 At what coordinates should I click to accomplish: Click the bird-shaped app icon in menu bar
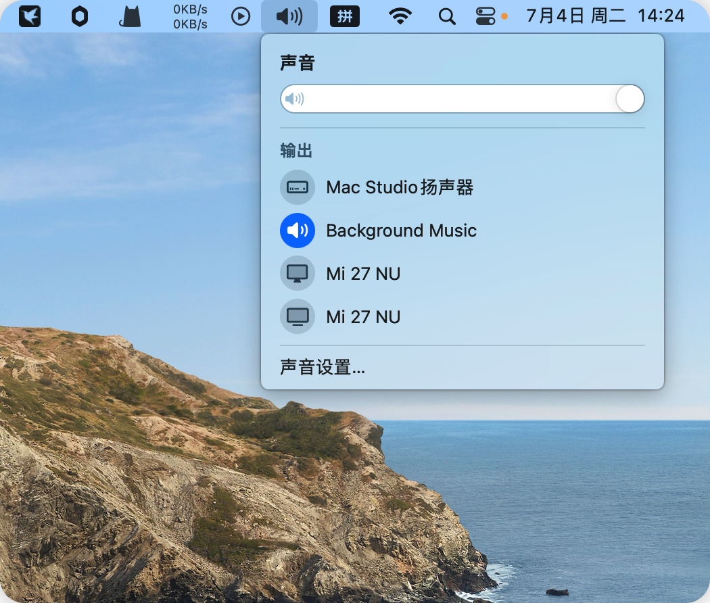point(30,16)
